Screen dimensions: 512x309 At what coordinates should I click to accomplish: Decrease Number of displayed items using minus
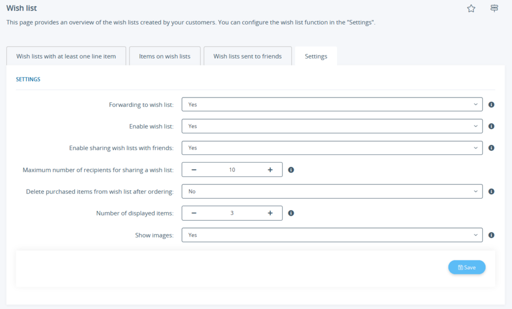pyautogui.click(x=193, y=213)
